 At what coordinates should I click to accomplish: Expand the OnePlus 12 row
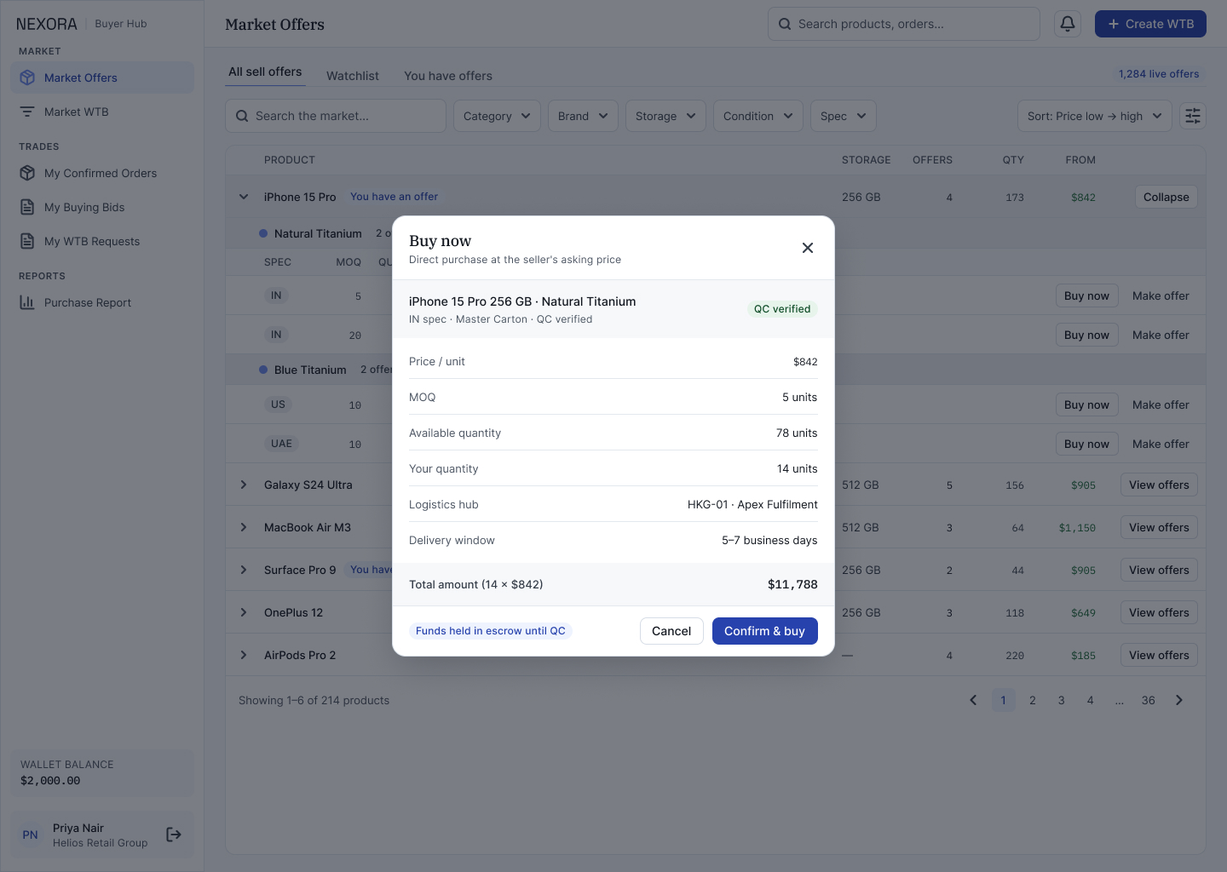click(244, 612)
